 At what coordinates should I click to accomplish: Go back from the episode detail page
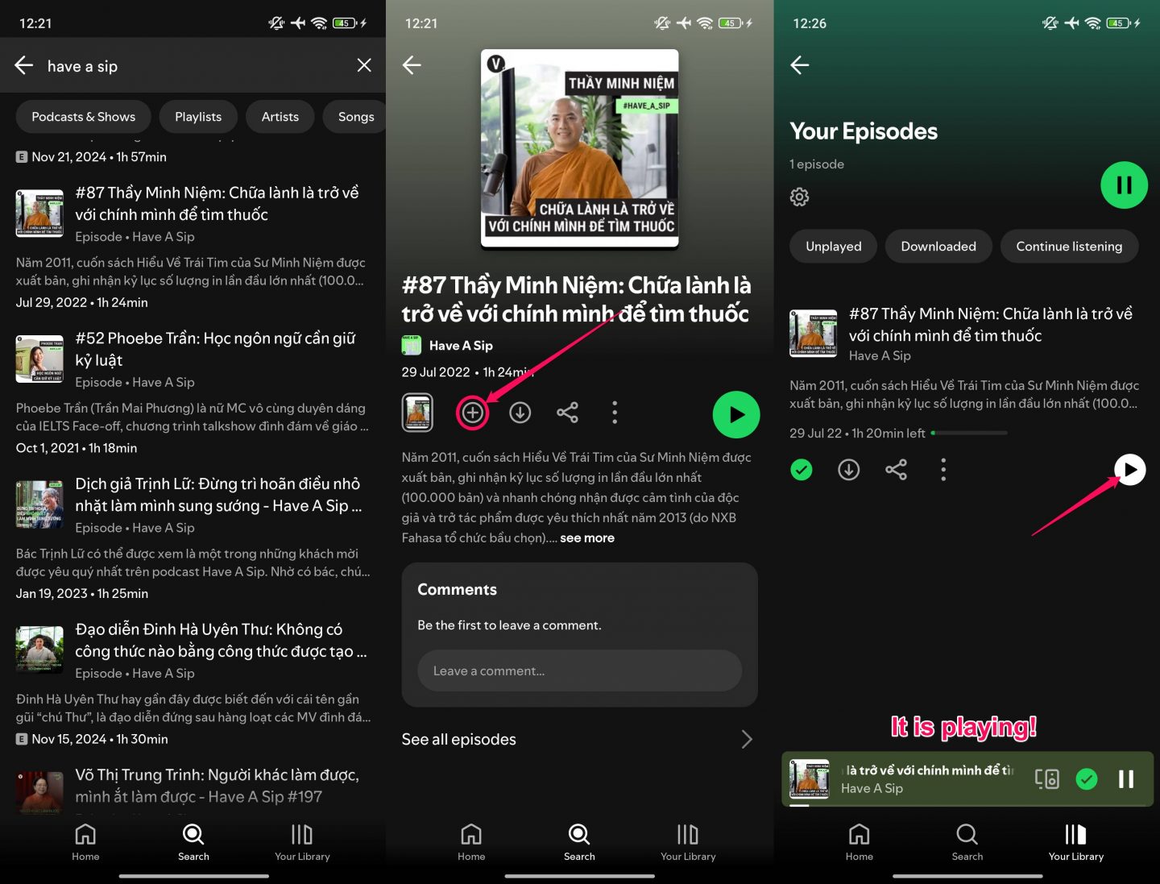pyautogui.click(x=412, y=65)
